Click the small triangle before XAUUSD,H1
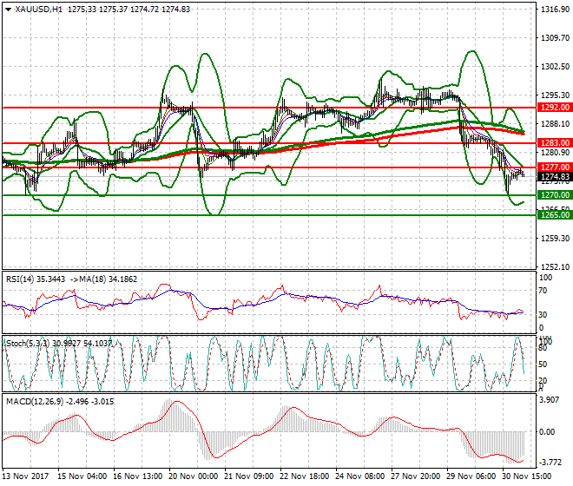 click(x=5, y=9)
